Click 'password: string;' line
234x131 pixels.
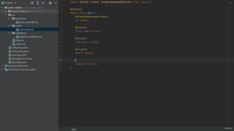pos(86,64)
